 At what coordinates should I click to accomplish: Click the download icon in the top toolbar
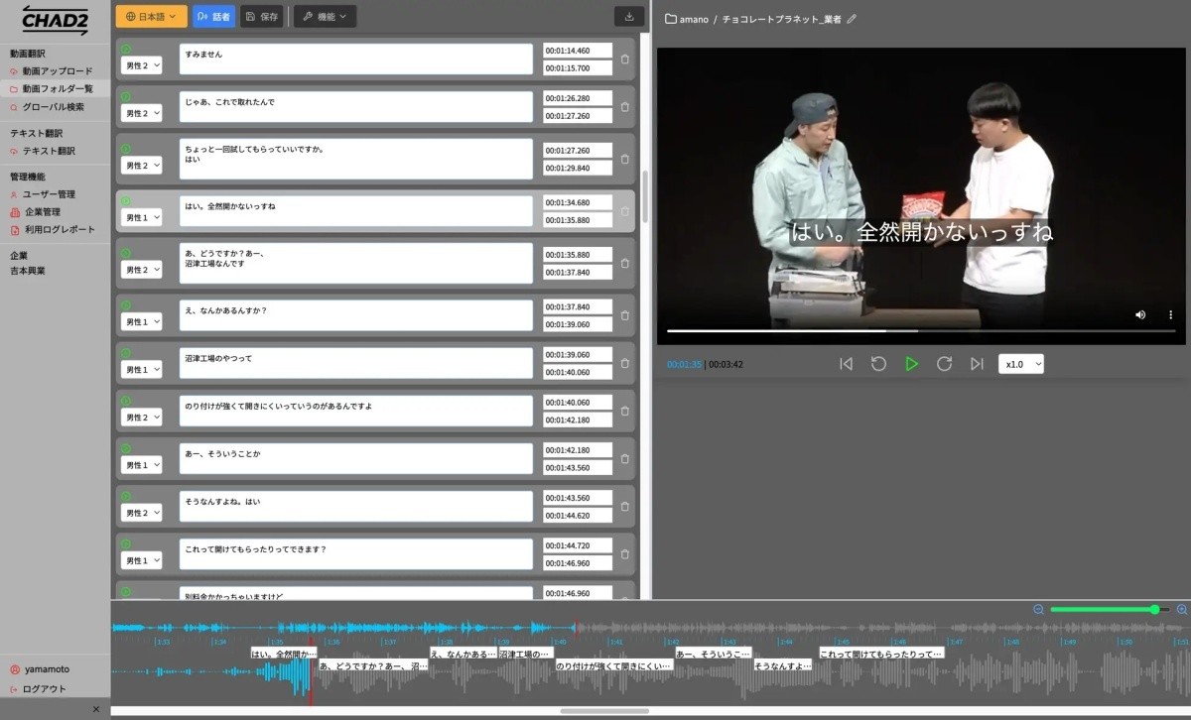pos(629,17)
